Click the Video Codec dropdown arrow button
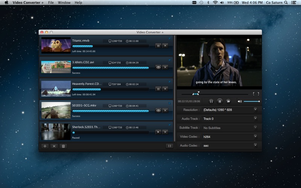This screenshot has height=188, width=301. click(x=255, y=137)
